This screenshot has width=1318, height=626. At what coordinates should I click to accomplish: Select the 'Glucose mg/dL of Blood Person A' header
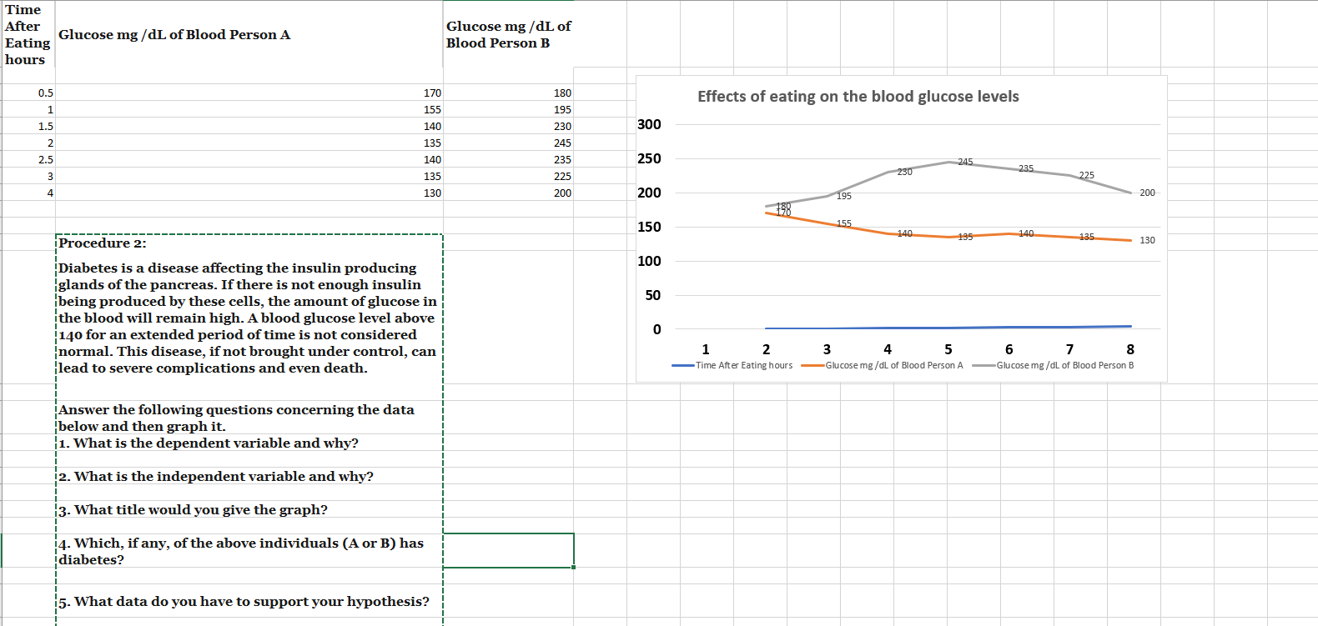coord(249,34)
